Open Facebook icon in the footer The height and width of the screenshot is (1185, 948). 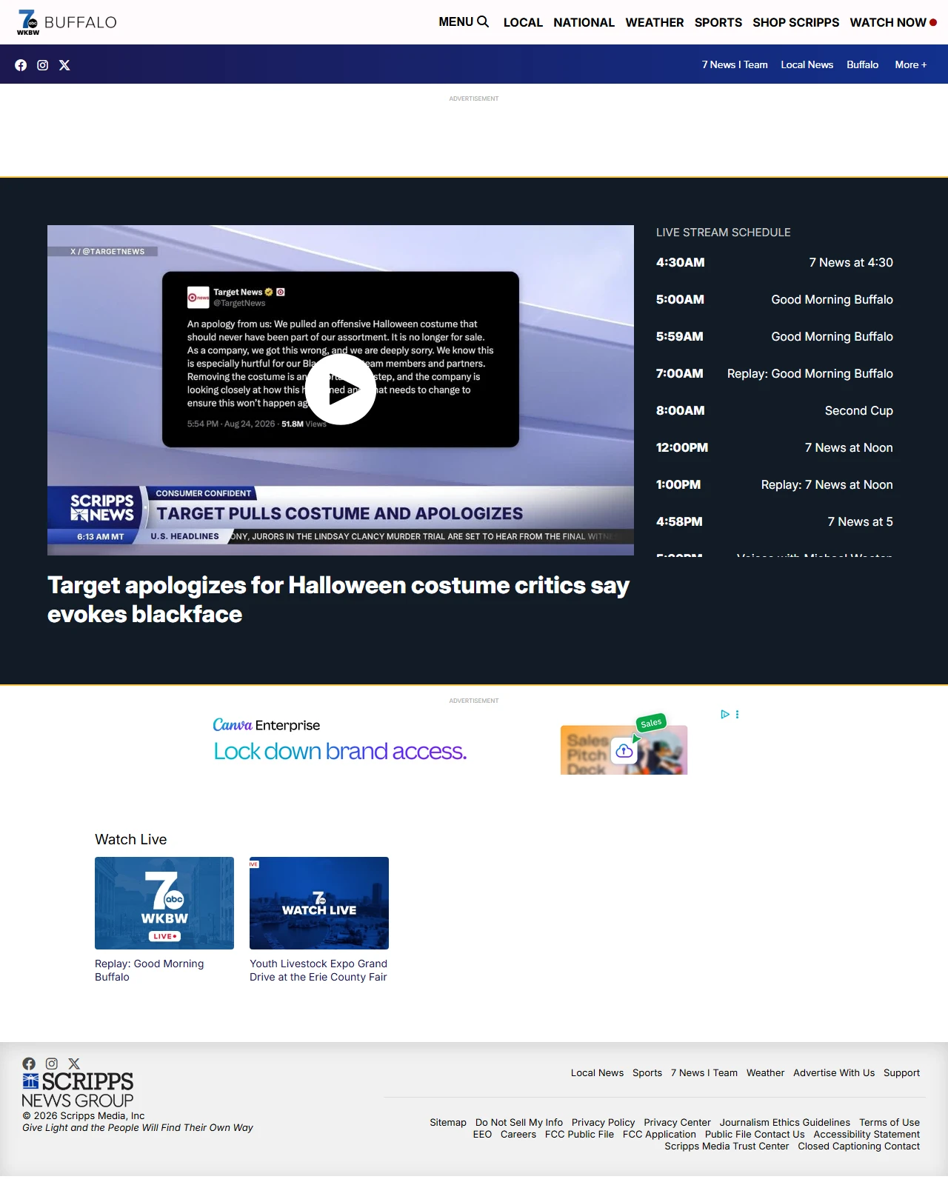[x=29, y=1064]
